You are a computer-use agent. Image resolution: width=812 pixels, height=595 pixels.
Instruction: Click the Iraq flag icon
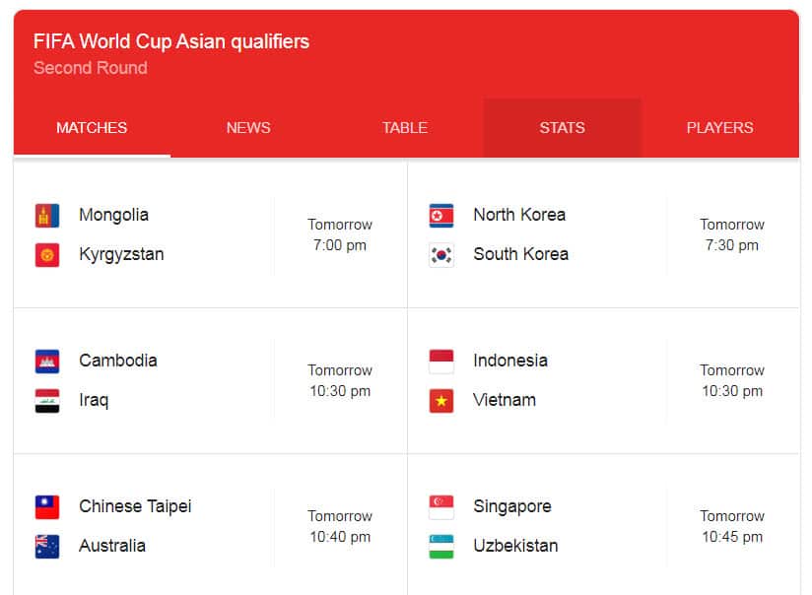[46, 400]
